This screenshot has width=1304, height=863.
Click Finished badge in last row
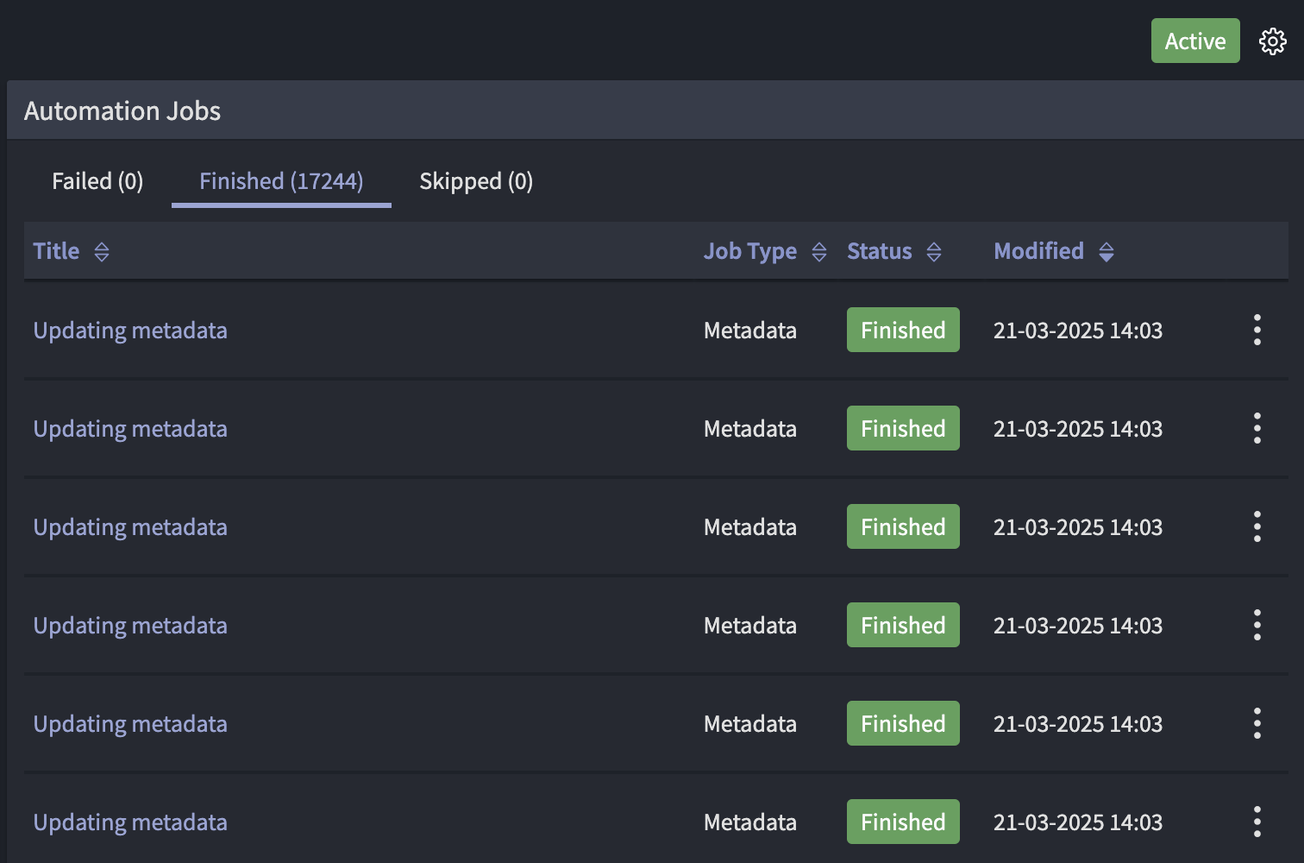(903, 822)
